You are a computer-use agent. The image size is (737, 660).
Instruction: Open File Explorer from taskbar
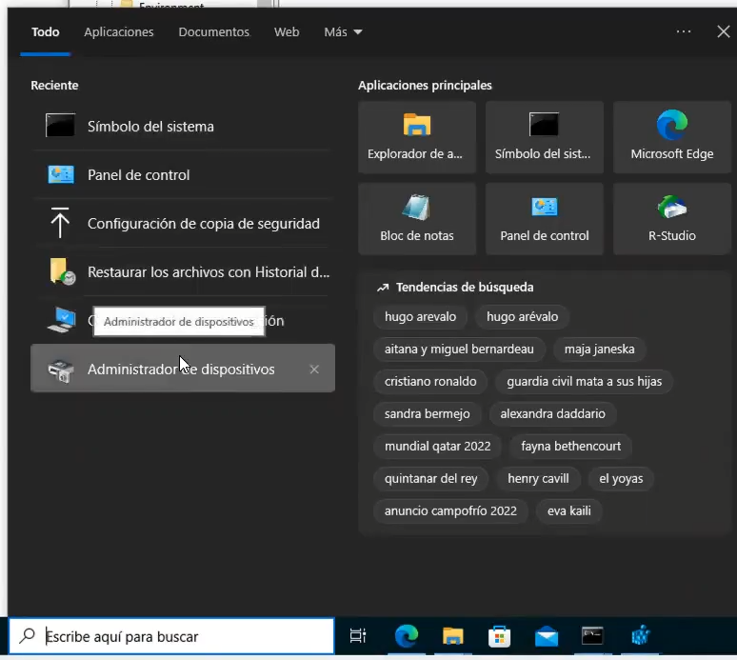(452, 636)
